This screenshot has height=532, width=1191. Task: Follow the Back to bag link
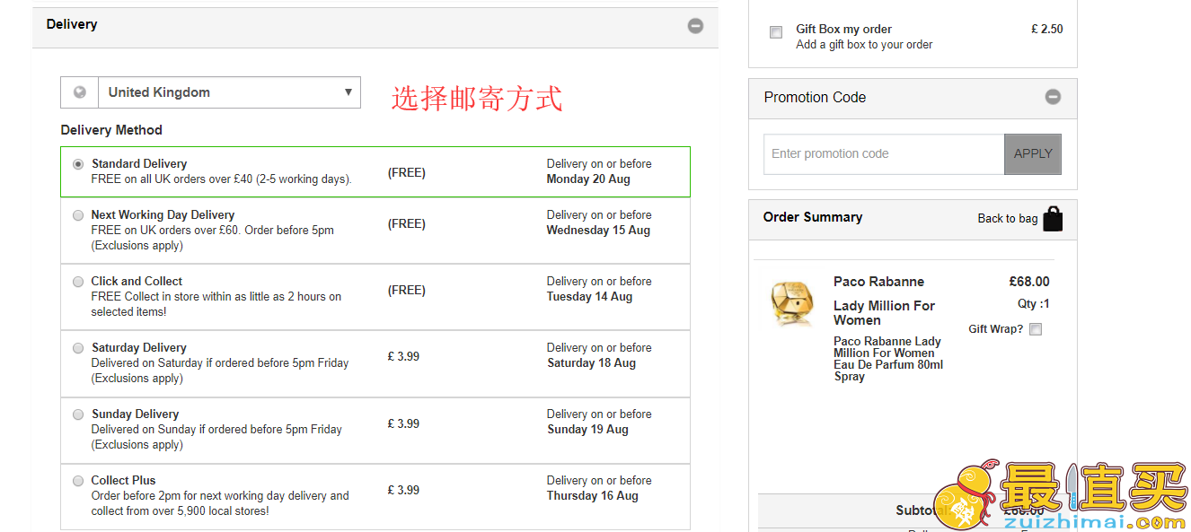pyautogui.click(x=1008, y=219)
